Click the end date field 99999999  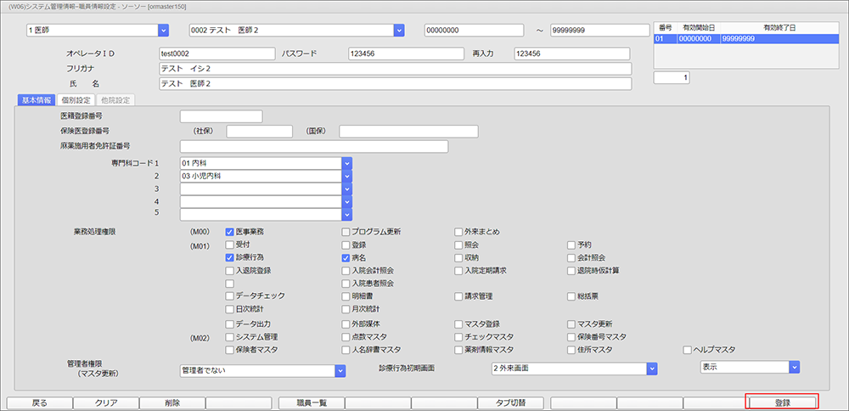tap(600, 31)
